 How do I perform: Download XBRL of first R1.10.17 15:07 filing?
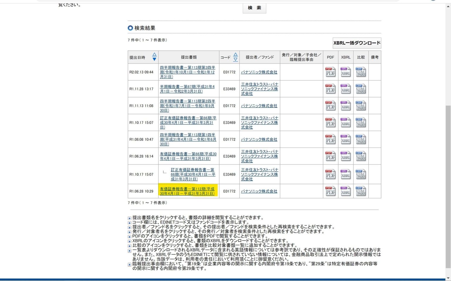point(346,123)
